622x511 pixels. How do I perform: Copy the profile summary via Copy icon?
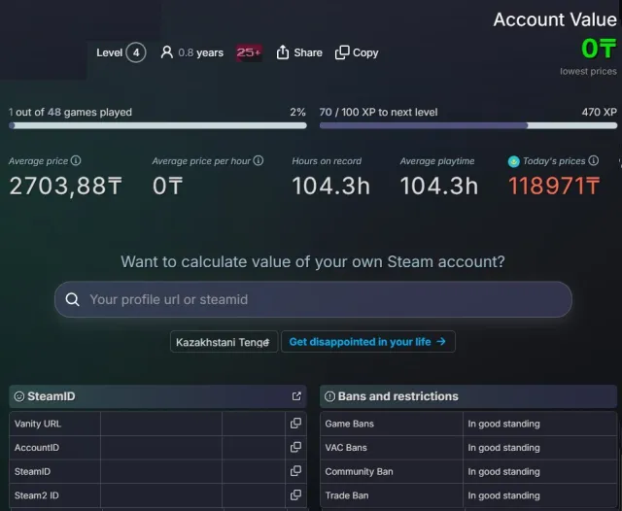coord(357,52)
